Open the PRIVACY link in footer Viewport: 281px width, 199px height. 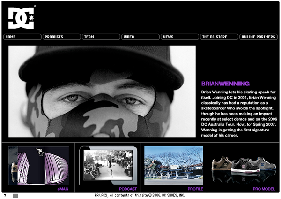101,195
